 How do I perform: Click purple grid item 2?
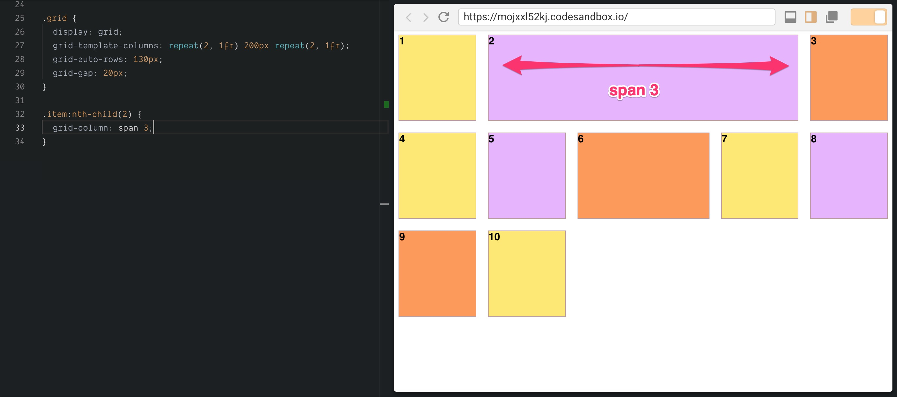(x=643, y=78)
